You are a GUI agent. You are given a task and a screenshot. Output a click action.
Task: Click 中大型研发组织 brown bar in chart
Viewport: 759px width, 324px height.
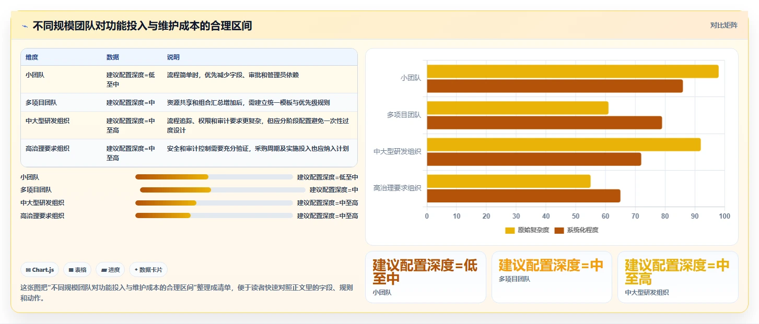pyautogui.click(x=534, y=159)
